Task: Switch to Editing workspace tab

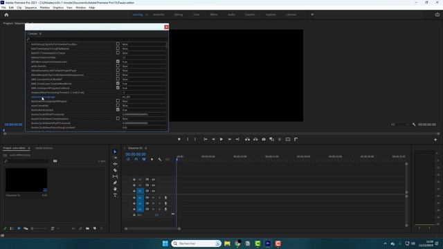Action: [x=179, y=15]
